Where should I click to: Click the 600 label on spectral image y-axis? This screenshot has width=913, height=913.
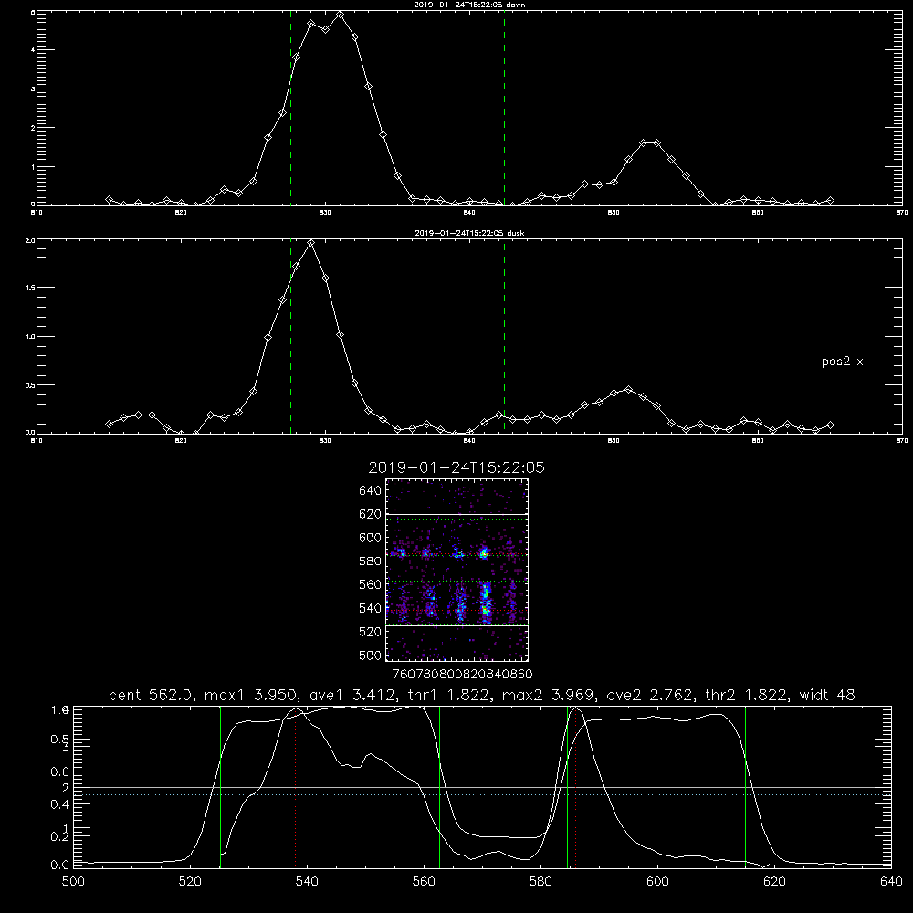tap(371, 538)
